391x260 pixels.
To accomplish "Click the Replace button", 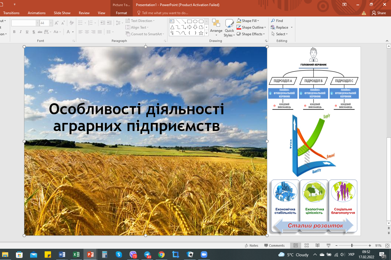I will pyautogui.click(x=280, y=27).
